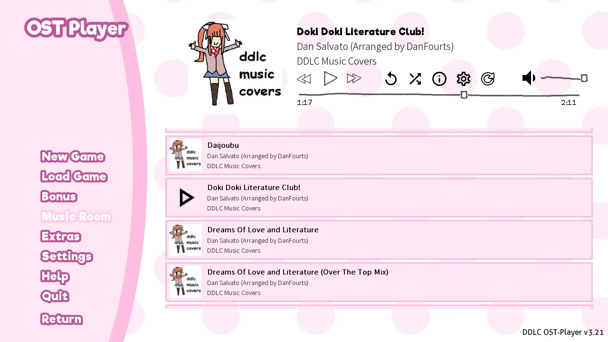Click the volume slider handle
The image size is (608, 342).
pos(584,78)
